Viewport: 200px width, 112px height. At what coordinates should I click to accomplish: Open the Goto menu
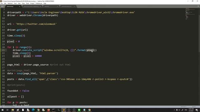tap(23, 3)
